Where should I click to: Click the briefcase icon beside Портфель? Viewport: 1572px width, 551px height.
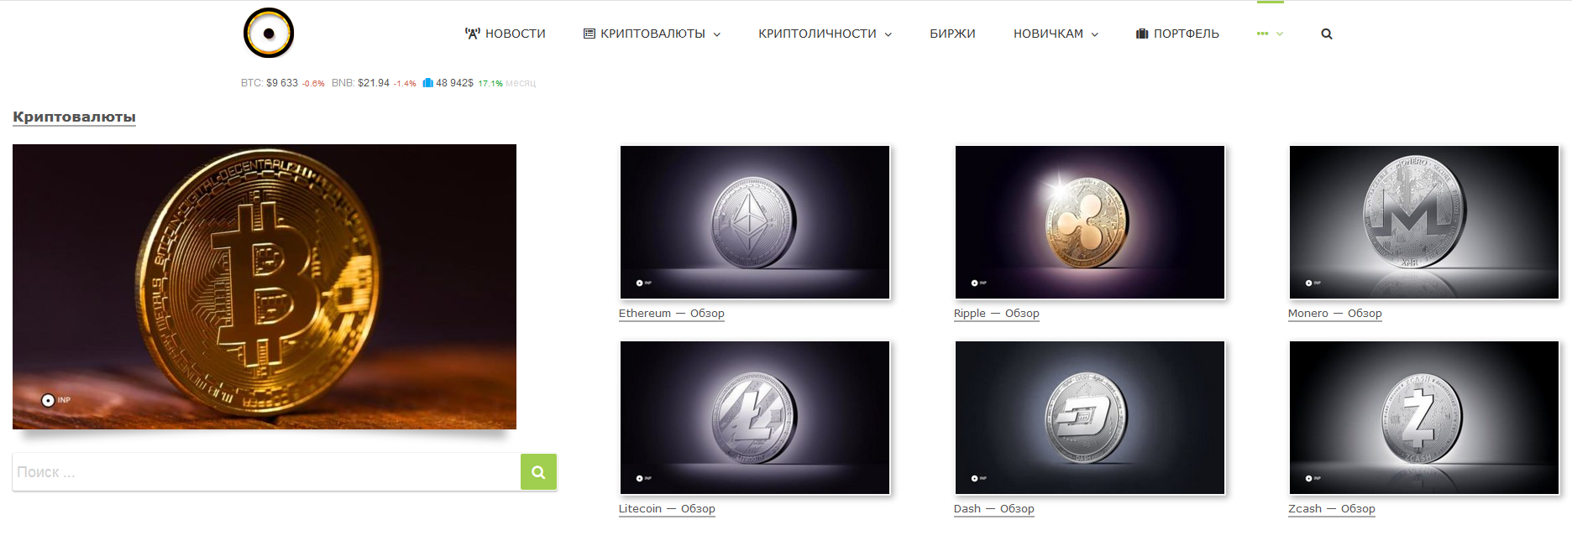tap(1142, 34)
